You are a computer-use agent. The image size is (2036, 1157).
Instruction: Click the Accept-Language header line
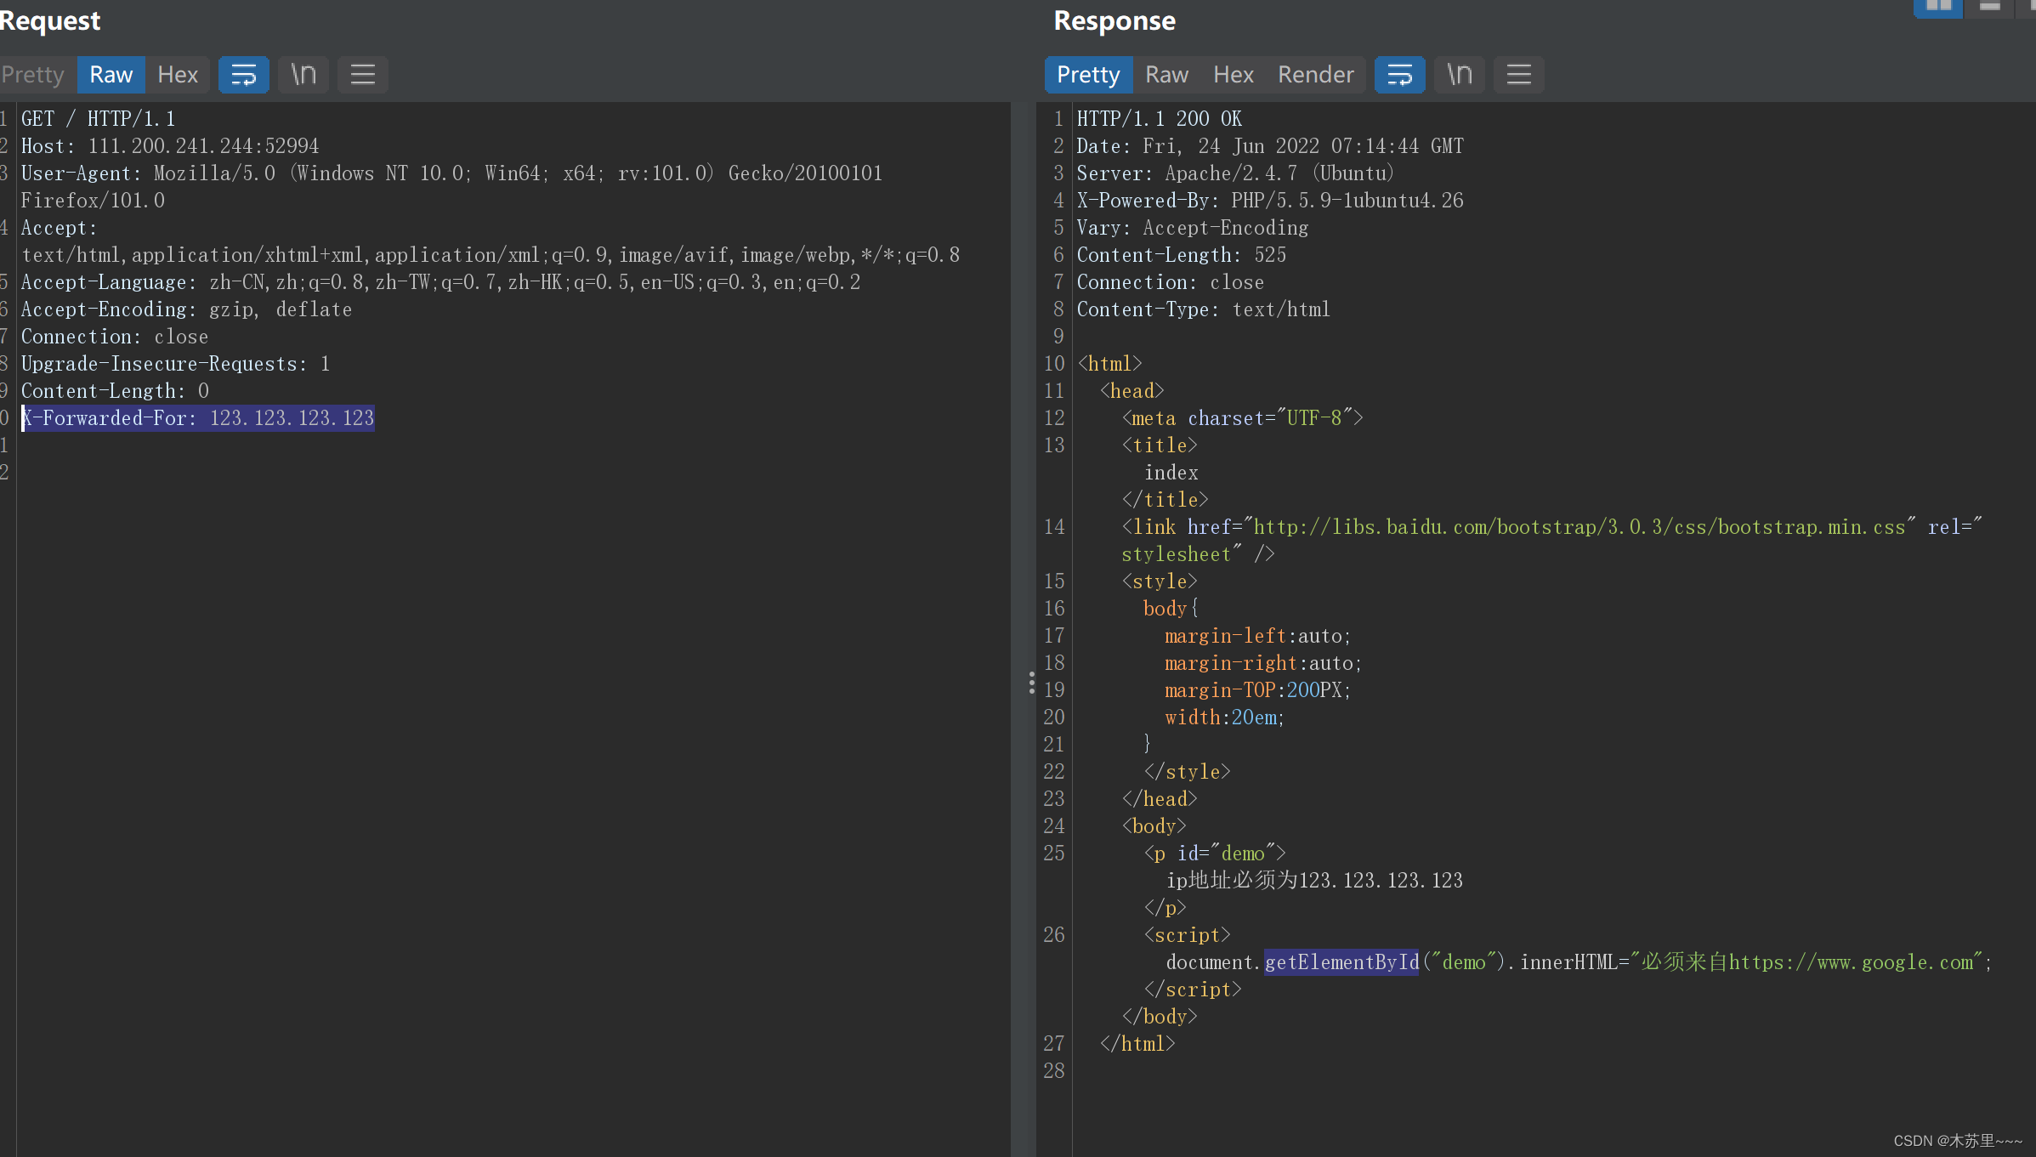[x=440, y=282]
